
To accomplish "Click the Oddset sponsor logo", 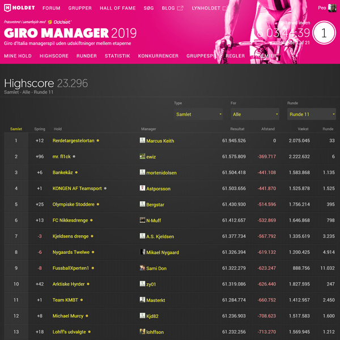I will (59, 22).
